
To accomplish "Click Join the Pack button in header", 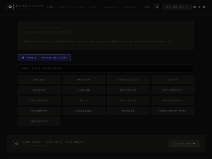I will click(x=177, y=7).
